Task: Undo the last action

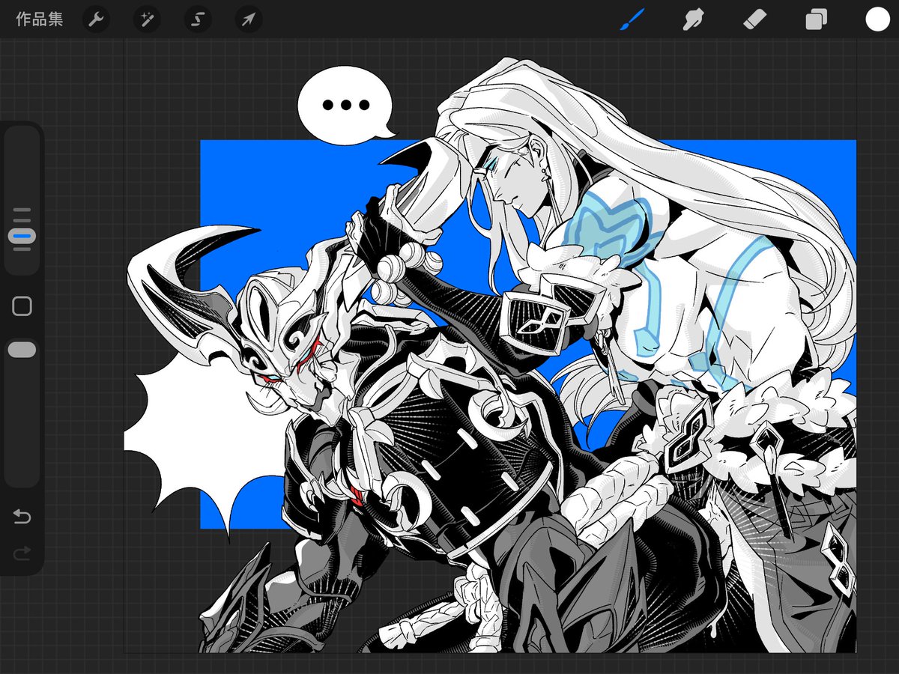Action: point(22,517)
